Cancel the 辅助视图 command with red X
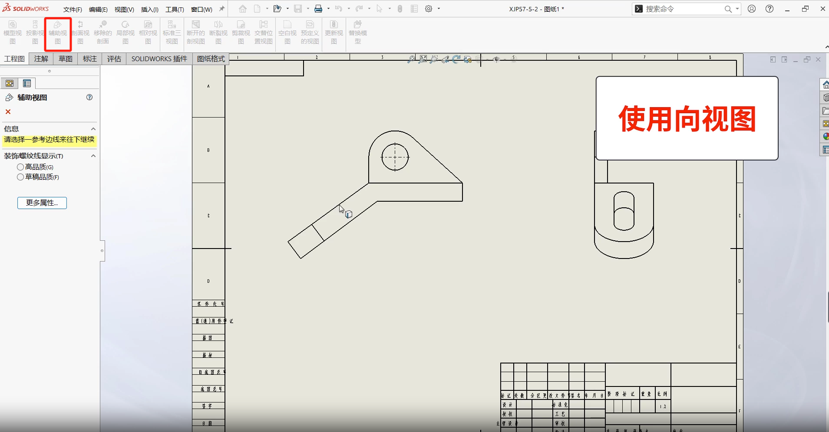829x432 pixels. click(8, 112)
